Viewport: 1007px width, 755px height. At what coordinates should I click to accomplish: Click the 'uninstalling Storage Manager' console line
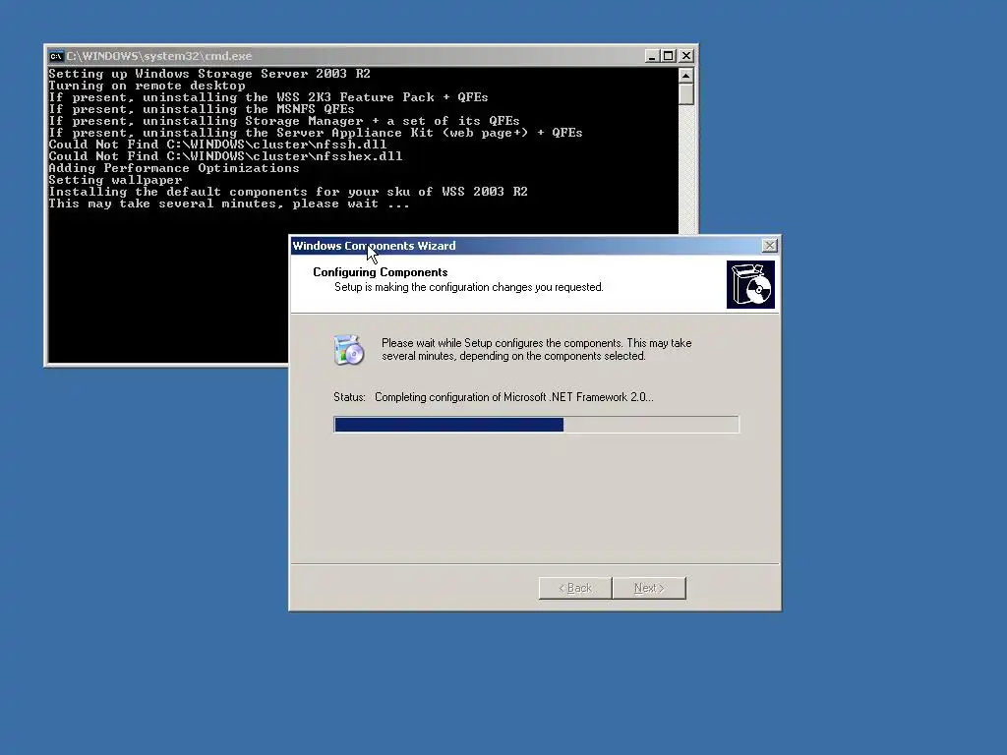(284, 121)
